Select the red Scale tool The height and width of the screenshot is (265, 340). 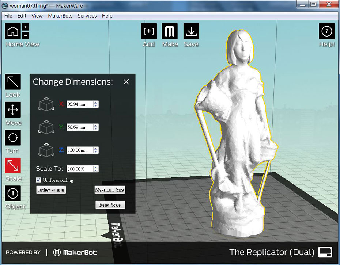point(13,165)
